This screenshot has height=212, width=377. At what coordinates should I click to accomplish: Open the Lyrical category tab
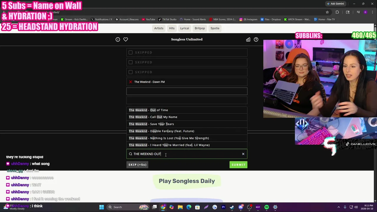tap(185, 28)
